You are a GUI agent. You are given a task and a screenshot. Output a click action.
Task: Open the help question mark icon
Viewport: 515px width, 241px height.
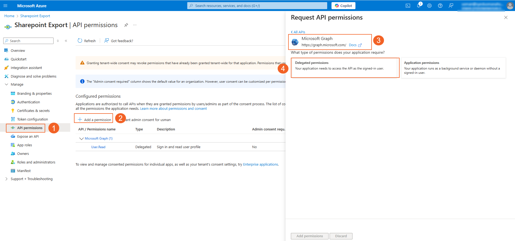(440, 6)
